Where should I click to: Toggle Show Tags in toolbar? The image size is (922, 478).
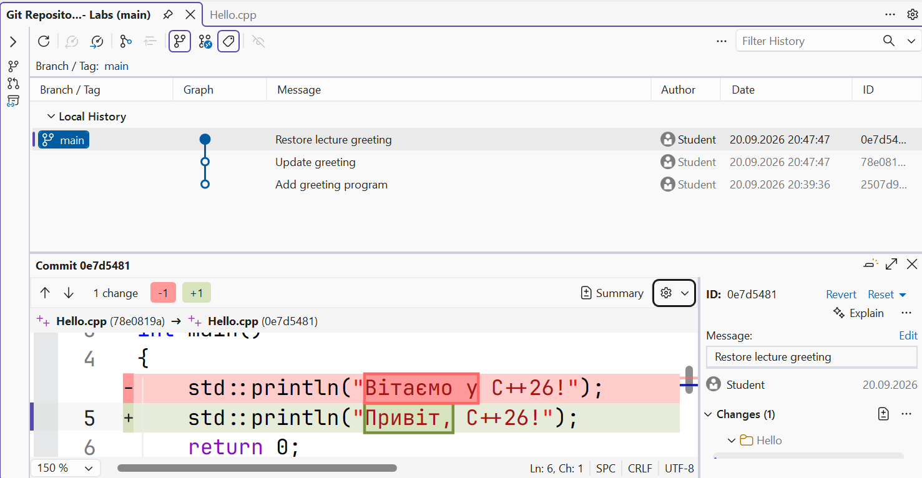[x=228, y=41]
